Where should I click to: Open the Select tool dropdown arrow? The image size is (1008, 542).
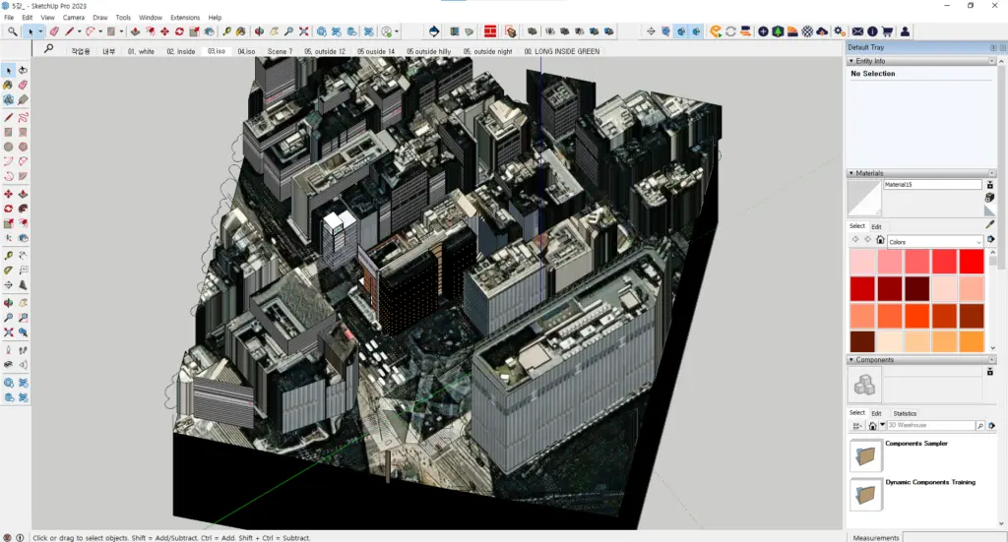tap(40, 31)
